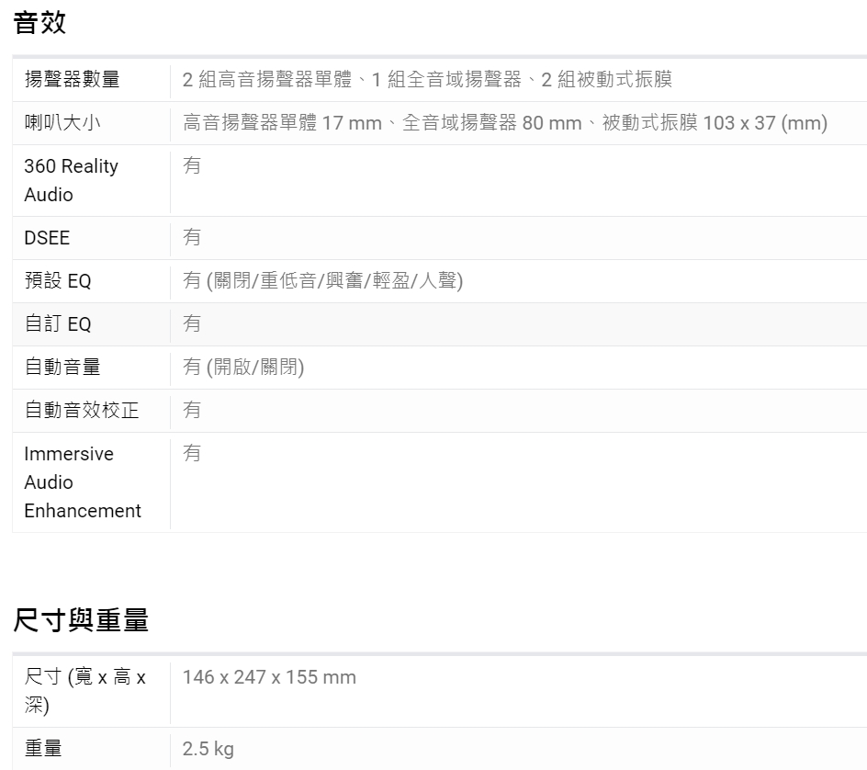Click the 360 Reality Audio label
Image resolution: width=867 pixels, height=770 pixels.
(71, 180)
